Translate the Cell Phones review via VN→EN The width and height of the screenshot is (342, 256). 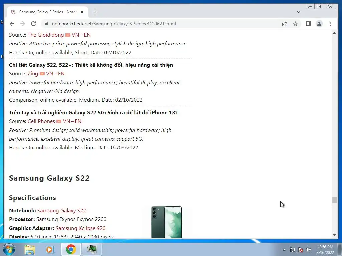tap(72, 121)
